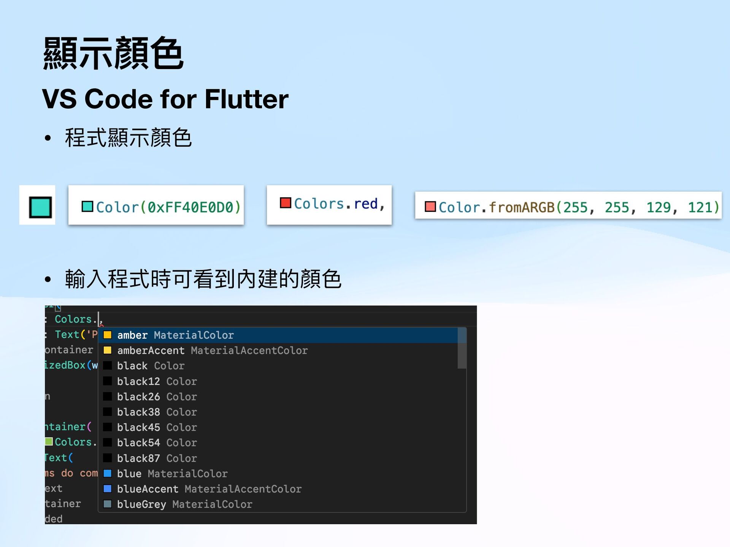
Task: Click the amber color icon in suggestions
Action: tap(108, 335)
